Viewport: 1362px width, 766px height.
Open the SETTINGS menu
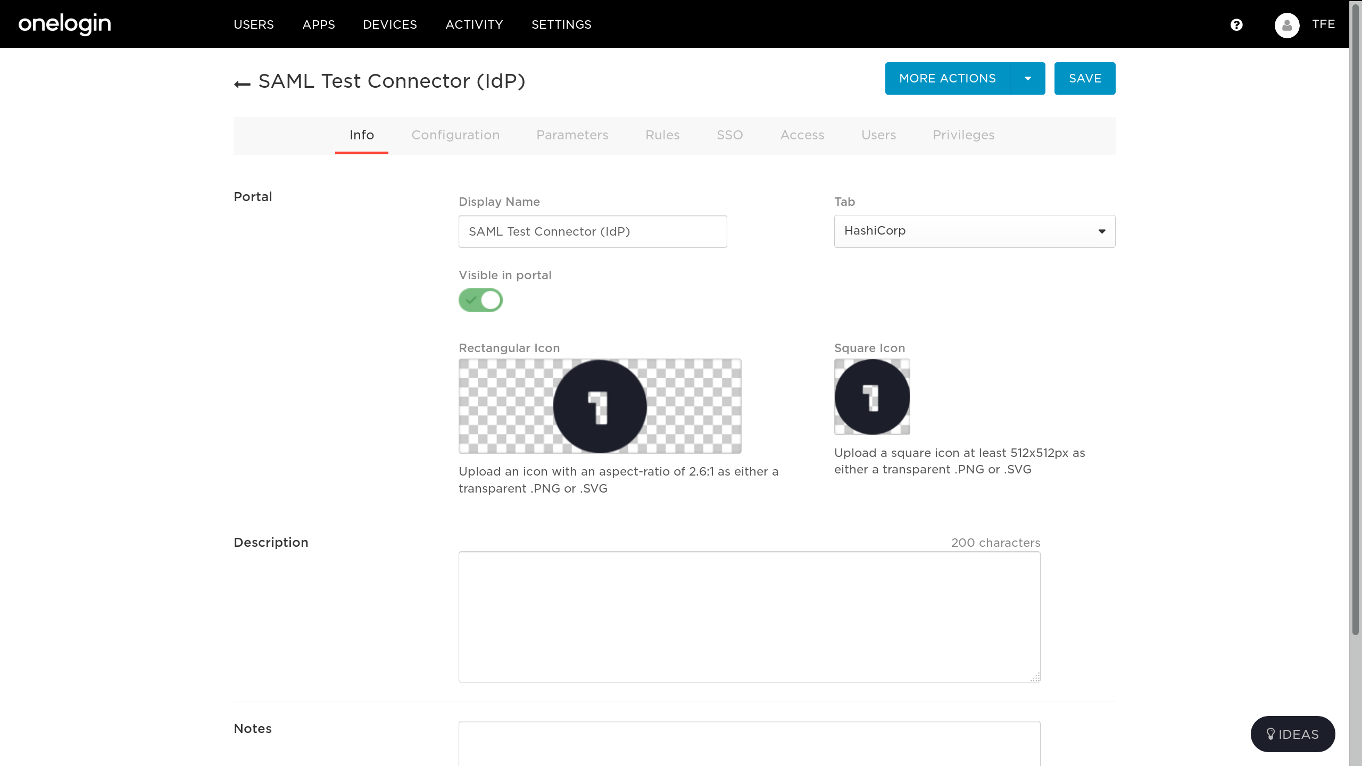561,24
